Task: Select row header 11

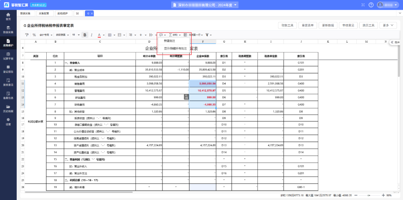Action: (x=23, y=84)
